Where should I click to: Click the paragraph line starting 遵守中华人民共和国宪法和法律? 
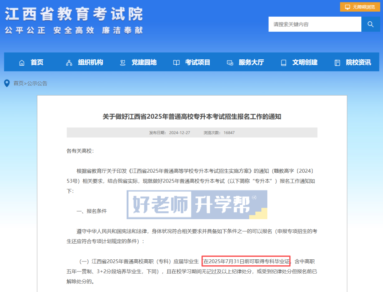(x=197, y=231)
